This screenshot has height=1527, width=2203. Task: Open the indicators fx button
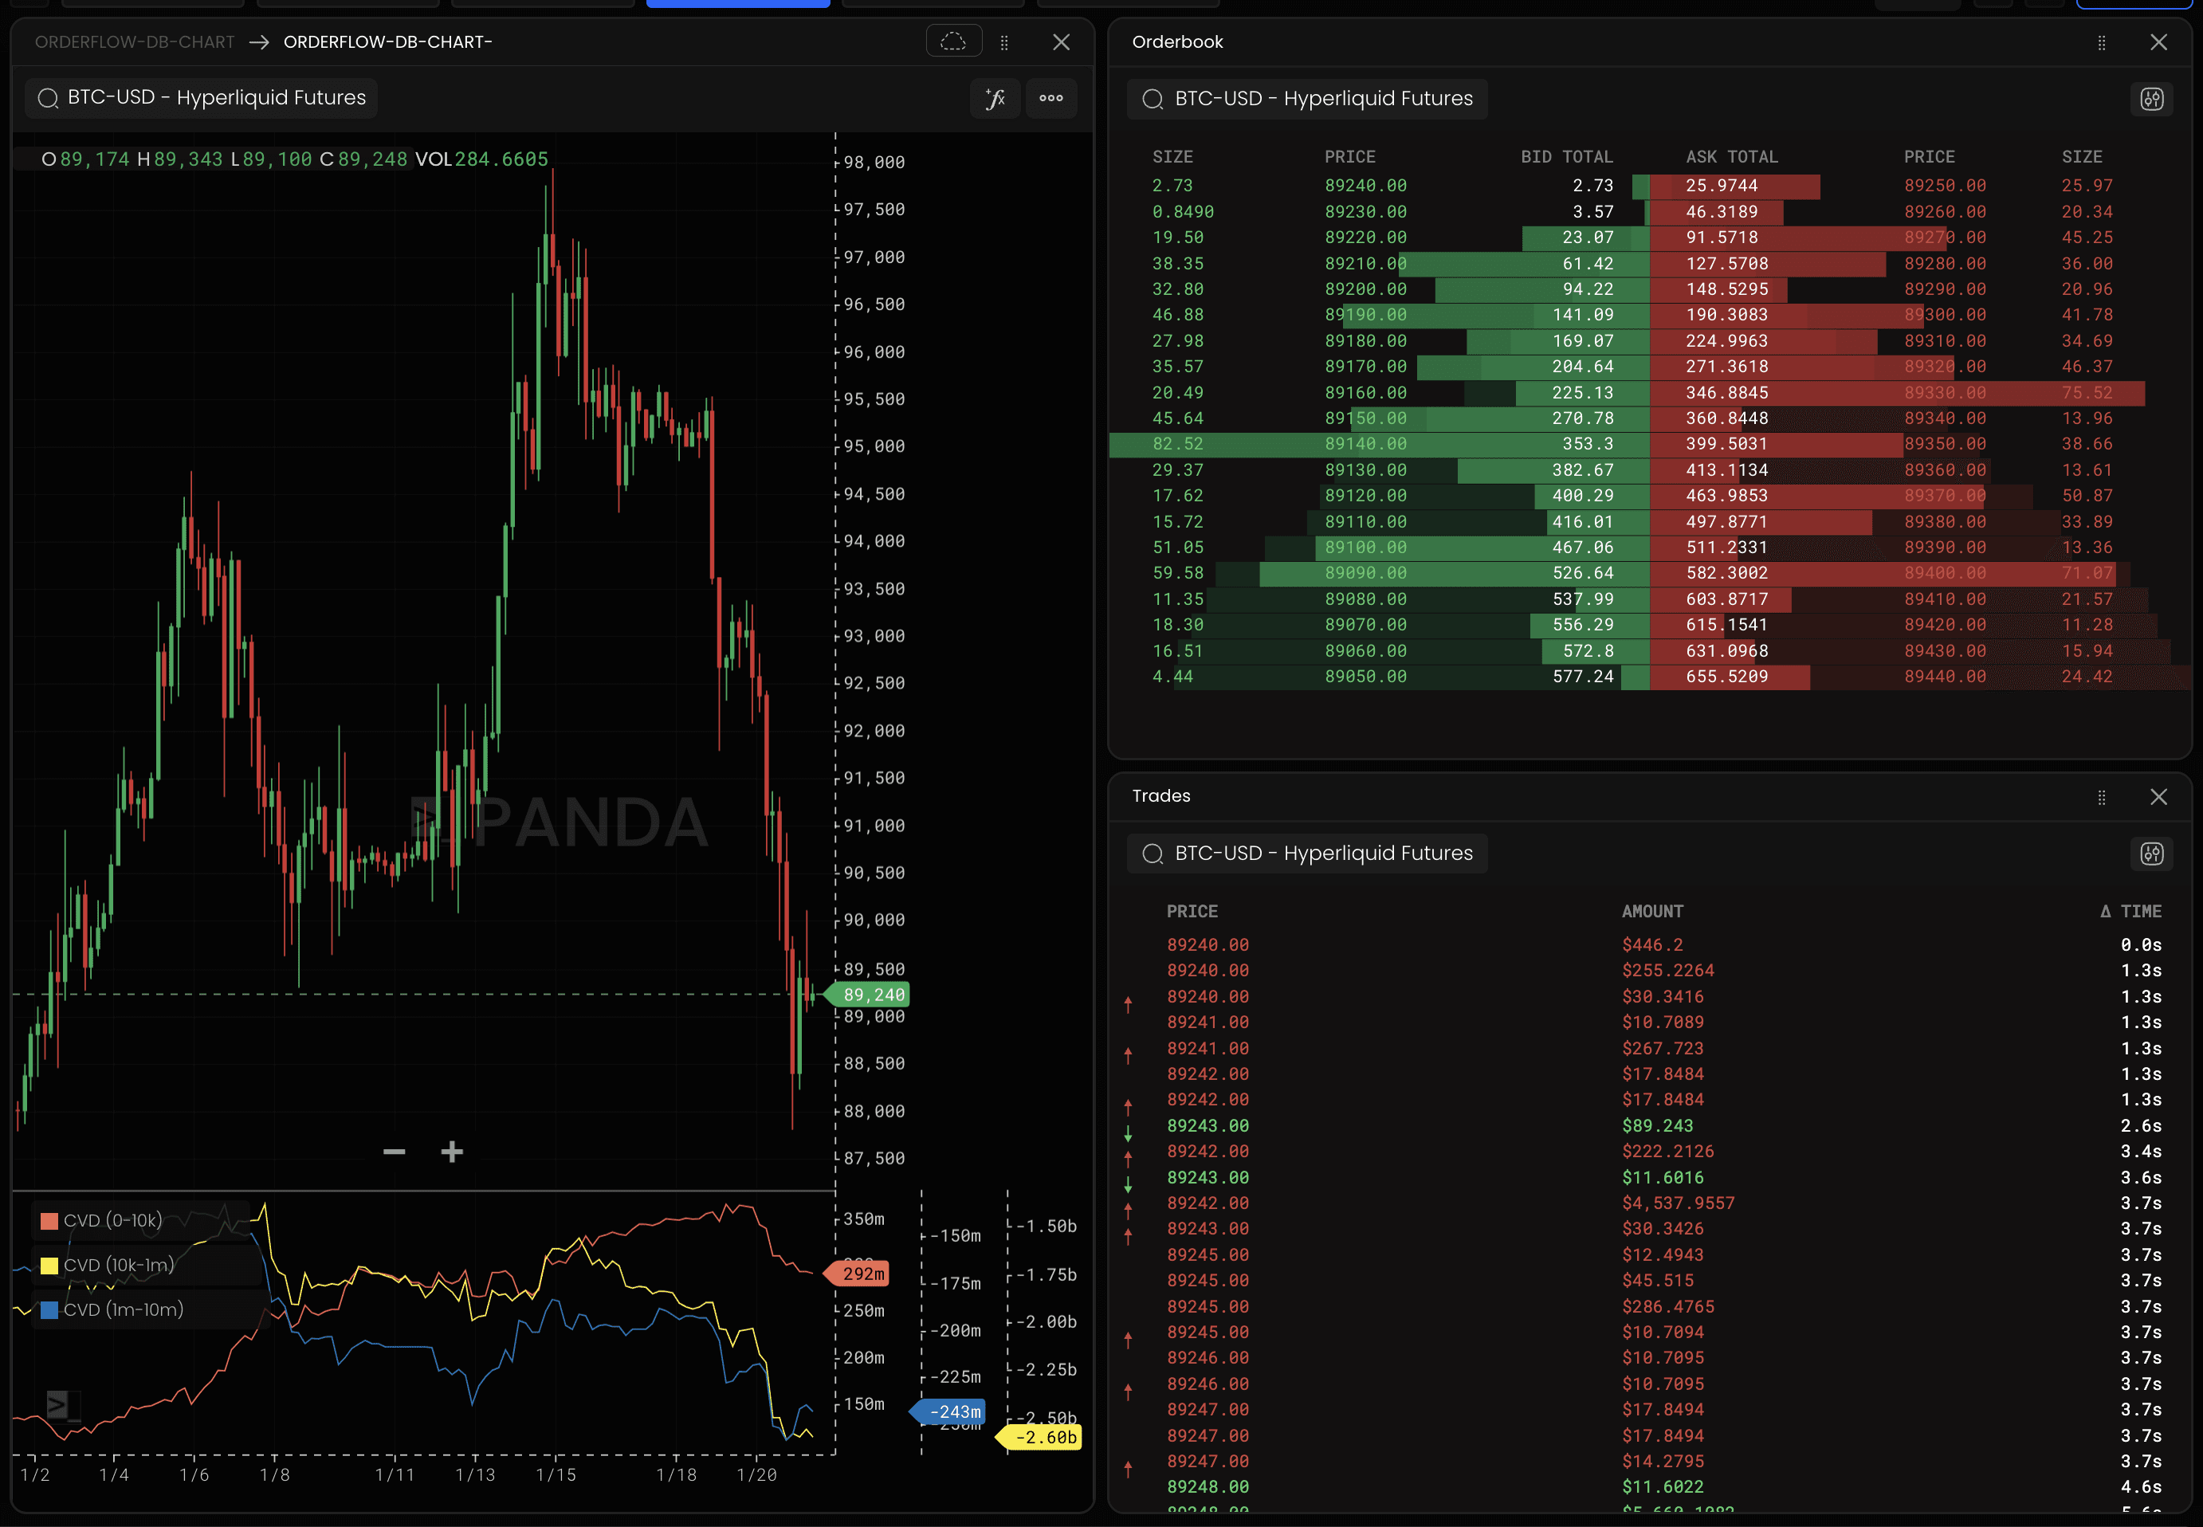[995, 97]
